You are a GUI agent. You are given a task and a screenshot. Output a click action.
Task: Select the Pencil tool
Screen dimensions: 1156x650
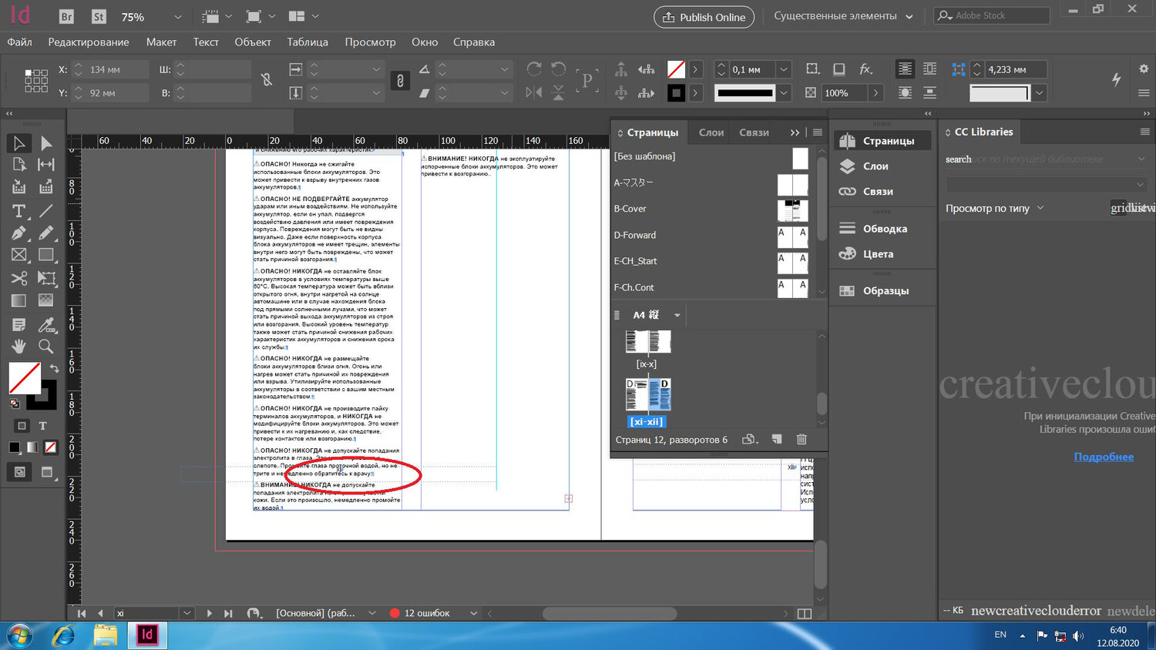[x=46, y=233]
